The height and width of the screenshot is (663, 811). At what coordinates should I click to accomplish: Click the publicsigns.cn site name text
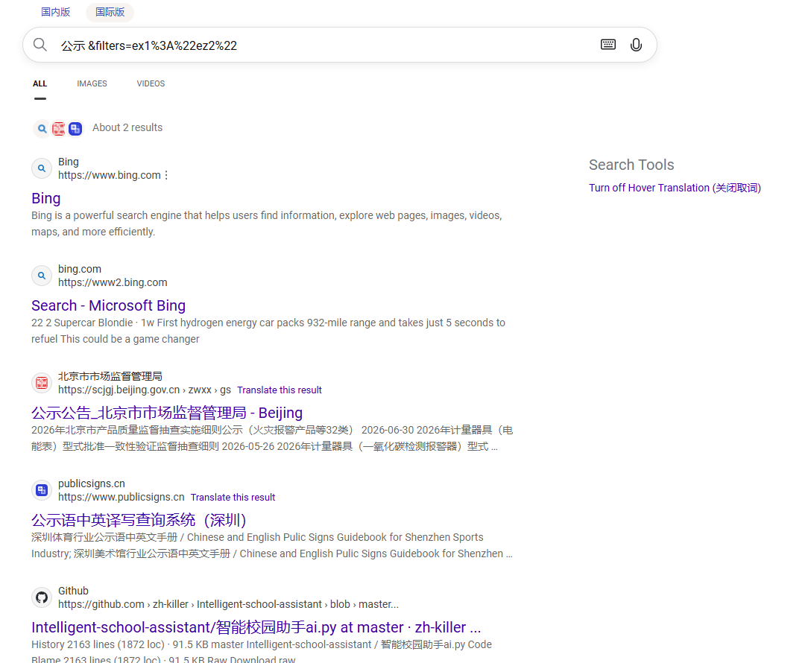click(92, 483)
